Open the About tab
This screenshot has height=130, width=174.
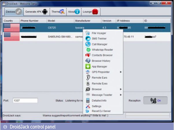pos(74,12)
